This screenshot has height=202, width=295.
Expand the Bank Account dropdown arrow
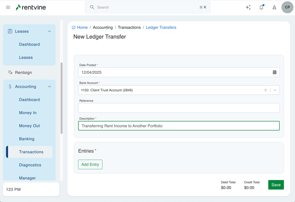[275, 90]
